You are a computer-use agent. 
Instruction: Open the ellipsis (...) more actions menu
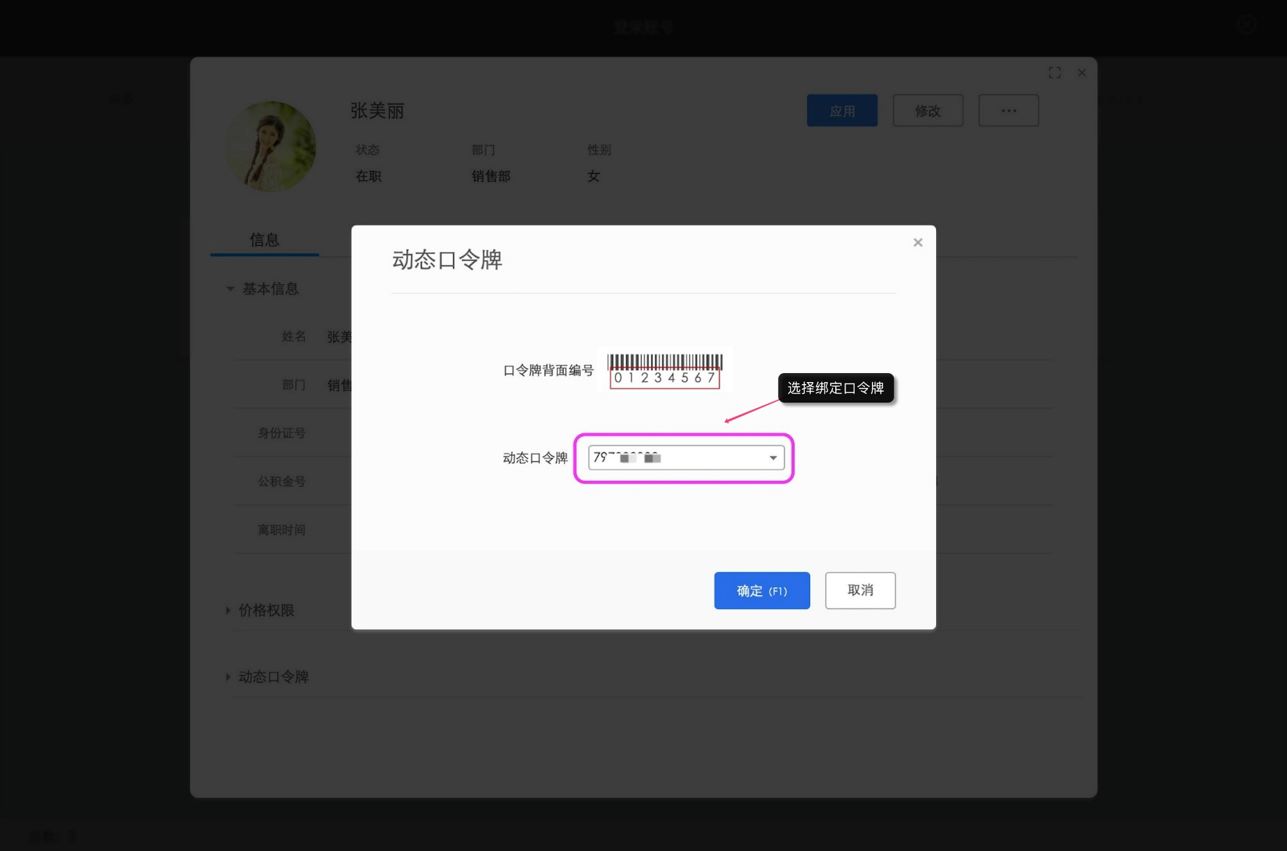pyautogui.click(x=1008, y=111)
